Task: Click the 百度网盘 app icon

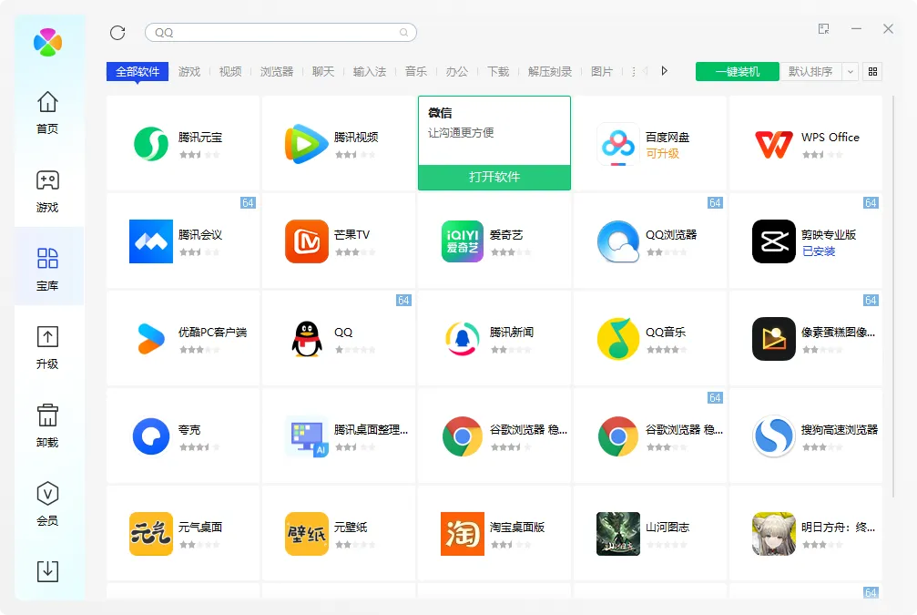Action: [x=618, y=144]
